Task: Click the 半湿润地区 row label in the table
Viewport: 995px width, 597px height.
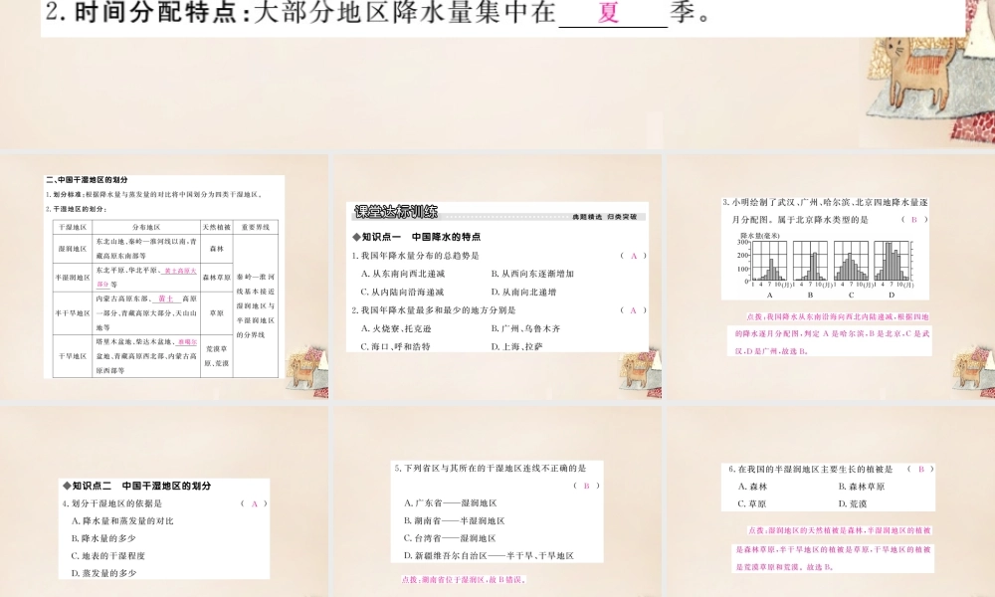Action: 73,278
